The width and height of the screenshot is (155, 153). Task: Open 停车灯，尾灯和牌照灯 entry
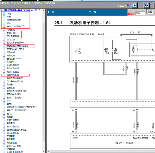pyautogui.click(x=16, y=110)
